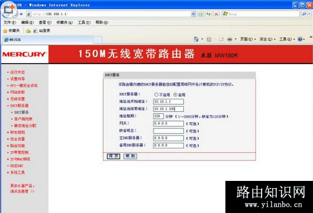The image size is (313, 213).
Task: Expand the command bar overflow chevron
Action: pyautogui.click(x=311, y=37)
